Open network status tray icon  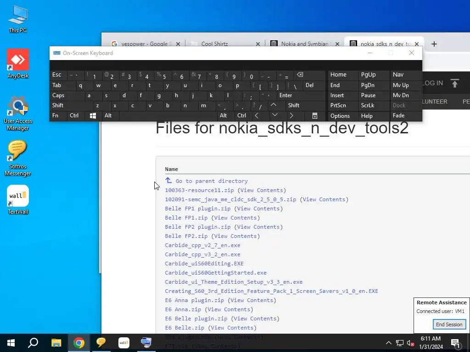(x=400, y=343)
